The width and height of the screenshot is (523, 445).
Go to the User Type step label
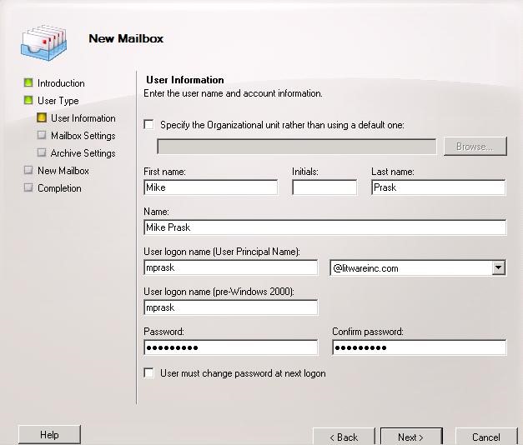58,101
